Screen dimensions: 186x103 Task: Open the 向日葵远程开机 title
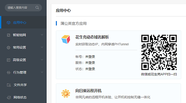(88, 91)
